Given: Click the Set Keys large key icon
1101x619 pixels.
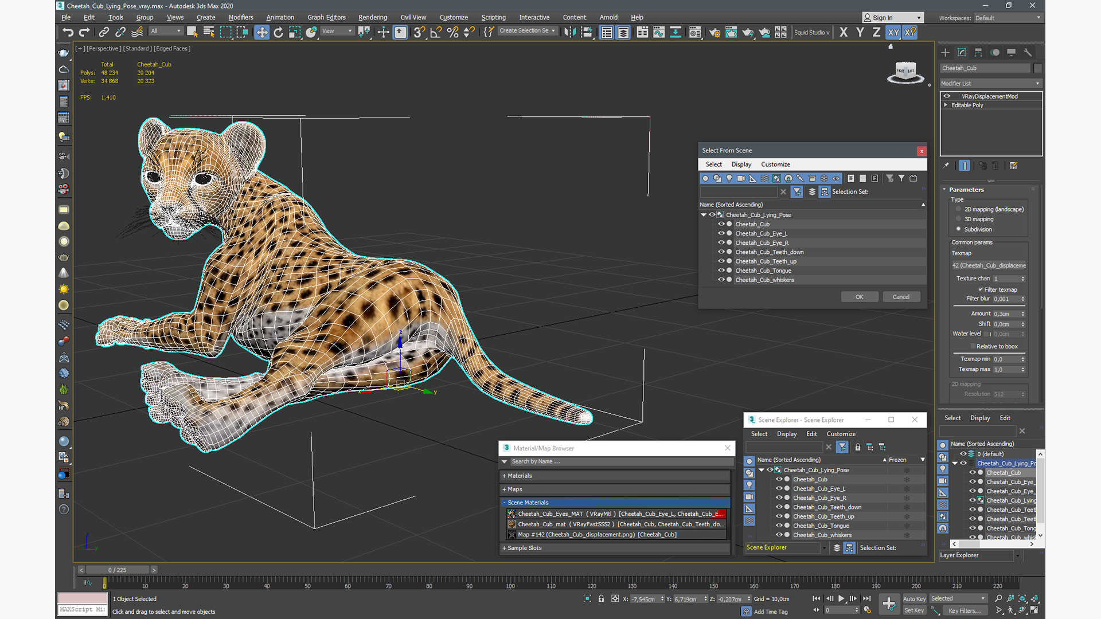Looking at the screenshot, I should 889,604.
